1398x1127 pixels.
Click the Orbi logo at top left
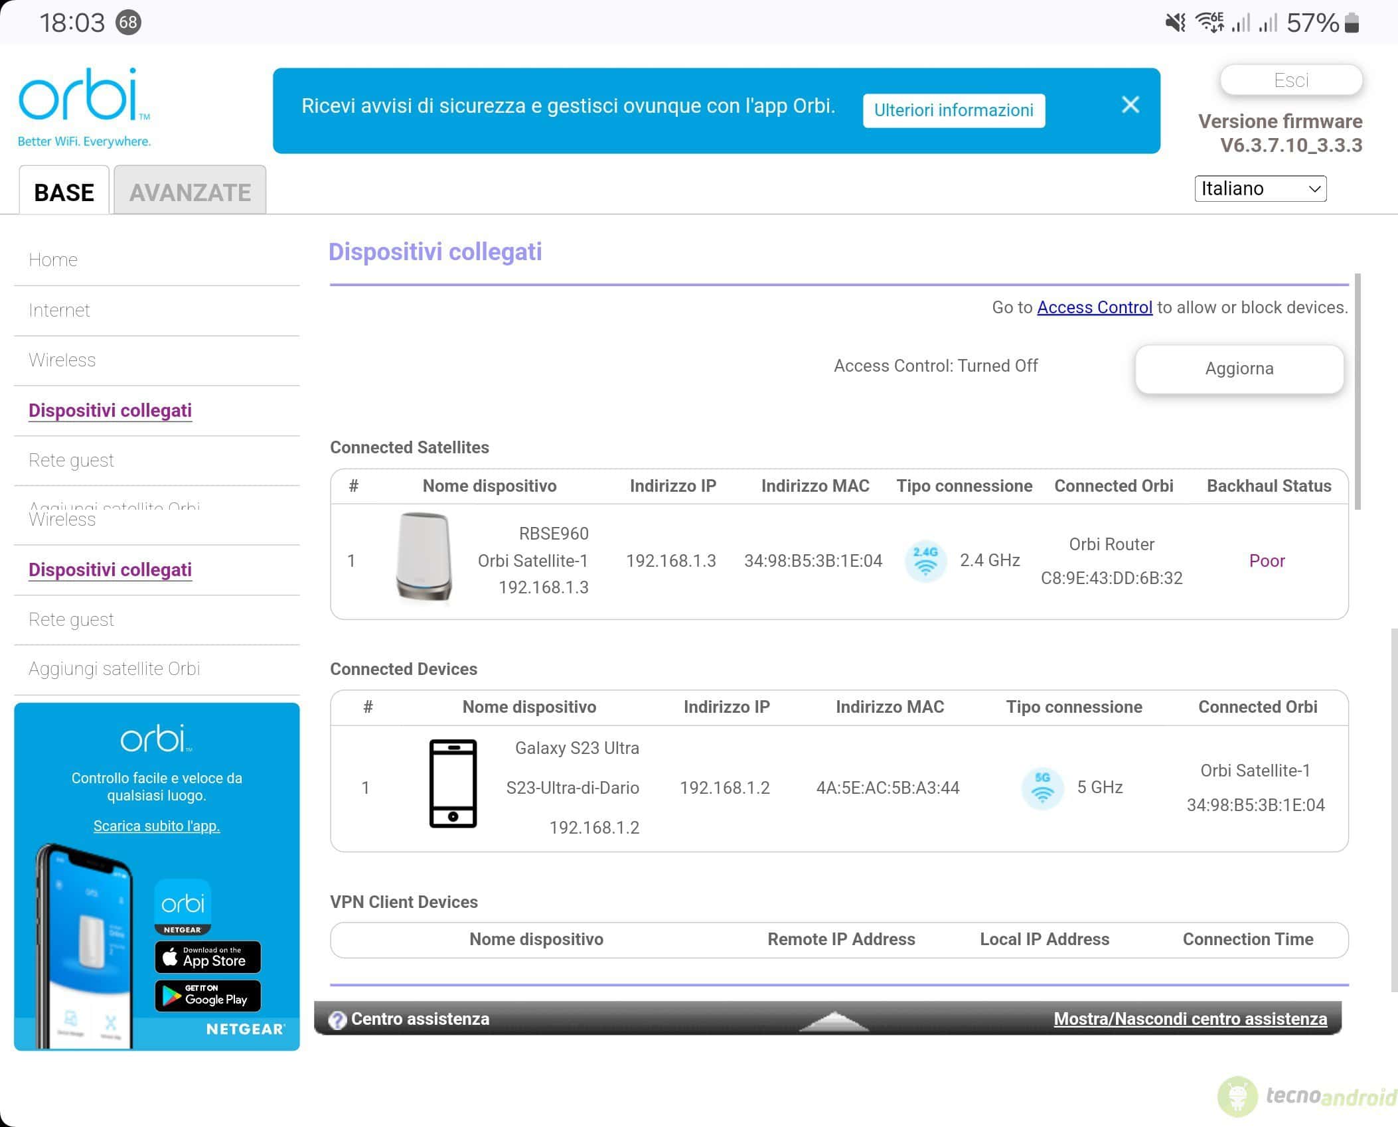point(84,106)
